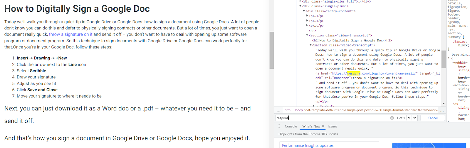Click the DevTools search input field
Screen dimensions: 470x148
[x=333, y=118]
